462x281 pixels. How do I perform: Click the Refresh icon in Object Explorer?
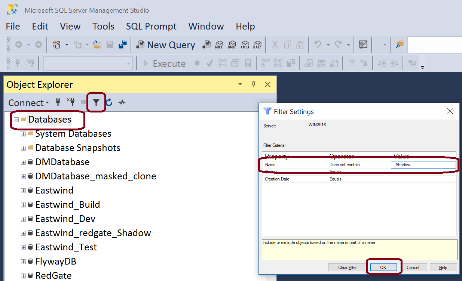tap(109, 102)
